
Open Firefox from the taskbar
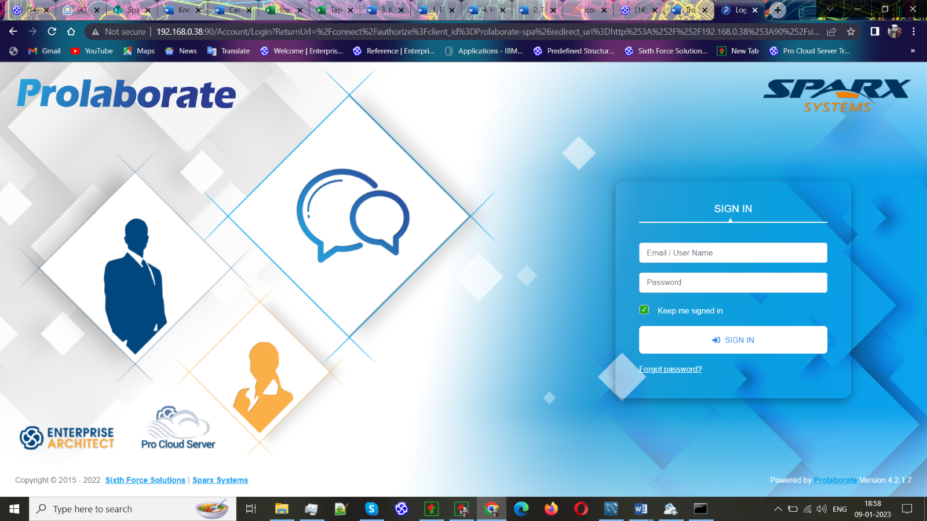551,509
